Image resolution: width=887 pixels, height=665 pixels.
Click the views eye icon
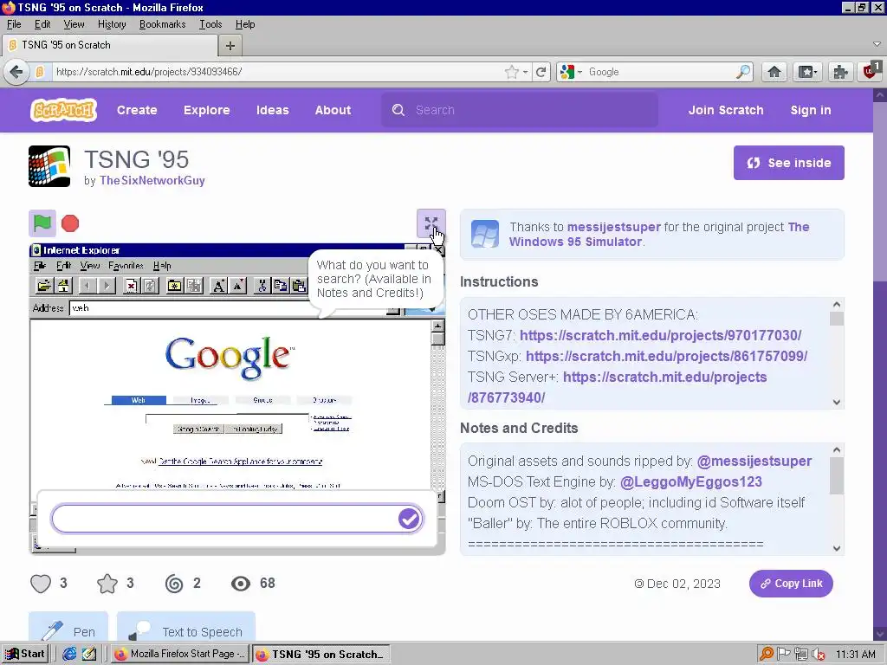241,583
